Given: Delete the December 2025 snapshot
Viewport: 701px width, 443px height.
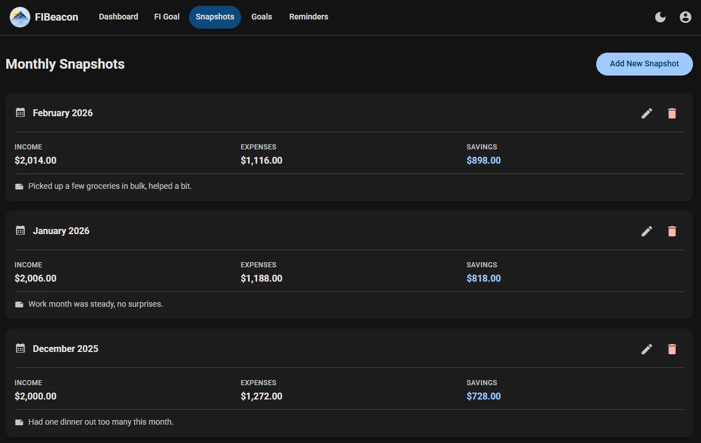Looking at the screenshot, I should (672, 349).
